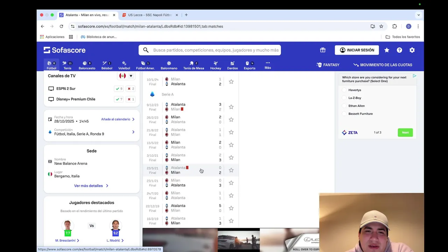Open Biblioteca de anuncios bookmark
The width and height of the screenshot is (448, 252).
99,37
